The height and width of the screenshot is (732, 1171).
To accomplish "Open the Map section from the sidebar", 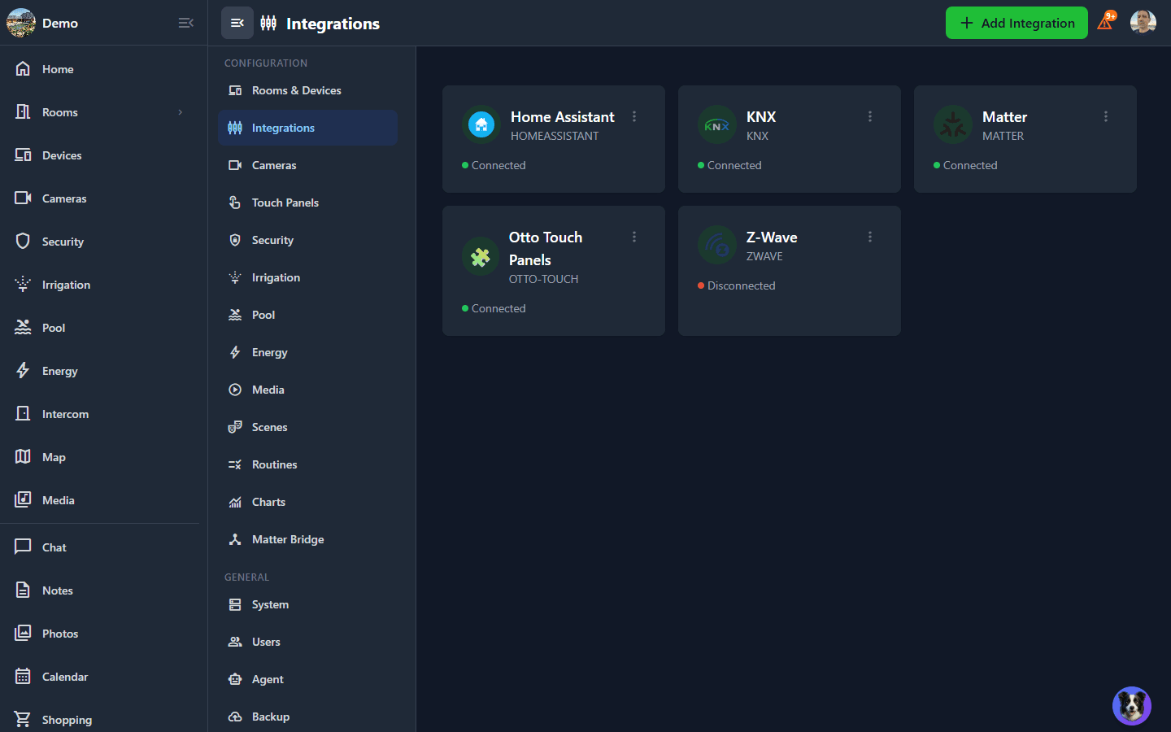I will [x=53, y=456].
